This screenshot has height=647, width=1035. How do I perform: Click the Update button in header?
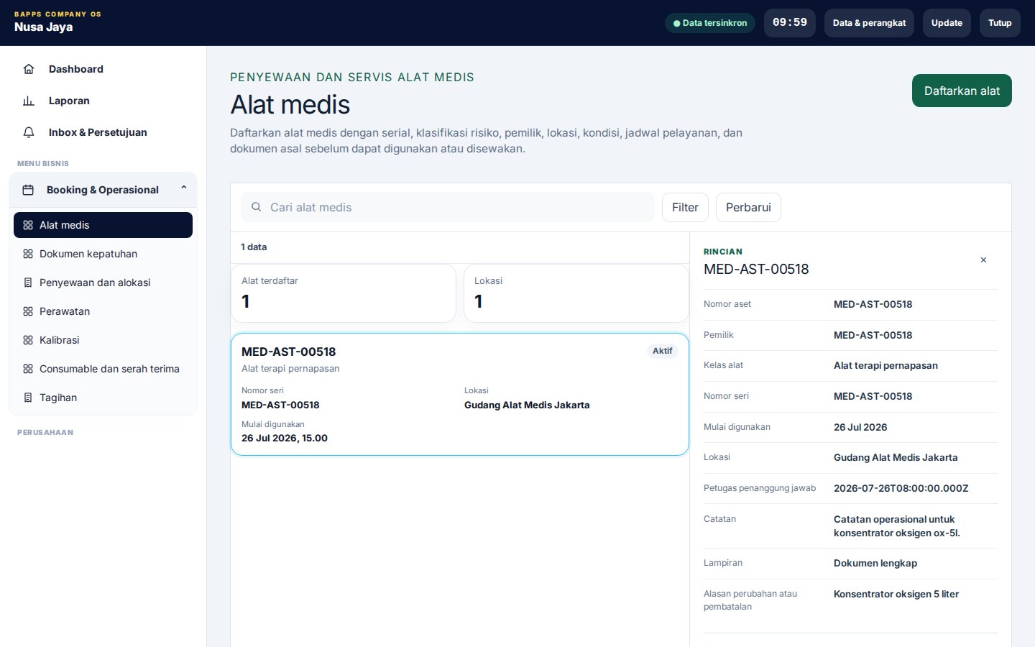pos(947,23)
